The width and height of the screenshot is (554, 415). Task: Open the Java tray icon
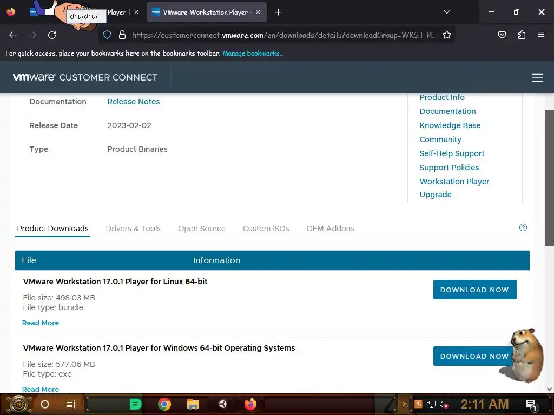click(418, 404)
